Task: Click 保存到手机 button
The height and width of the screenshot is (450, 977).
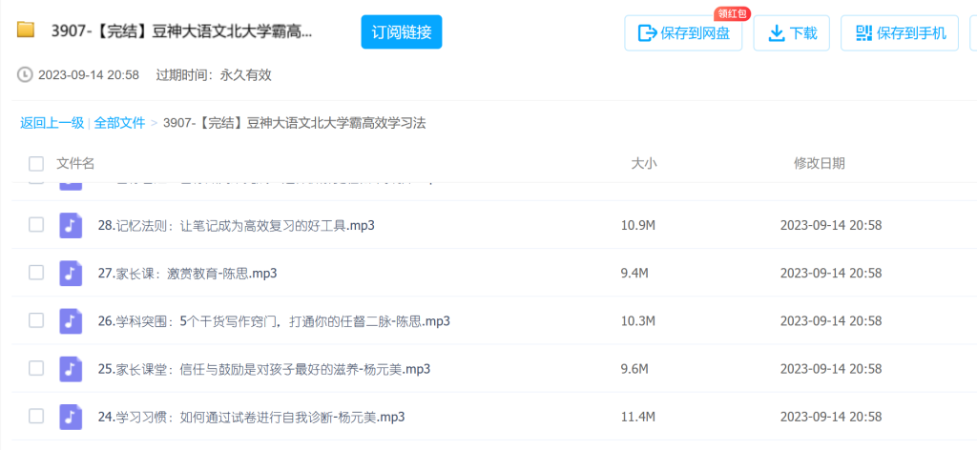Action: tap(900, 33)
